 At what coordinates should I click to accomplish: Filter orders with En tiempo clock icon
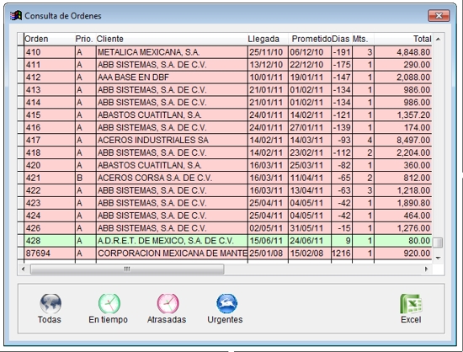point(109,303)
